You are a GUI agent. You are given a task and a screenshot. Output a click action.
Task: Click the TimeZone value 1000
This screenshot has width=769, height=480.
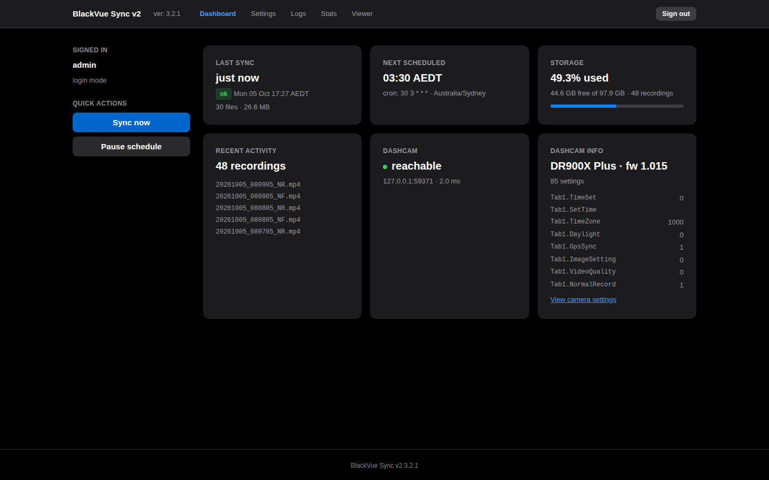[676, 222]
